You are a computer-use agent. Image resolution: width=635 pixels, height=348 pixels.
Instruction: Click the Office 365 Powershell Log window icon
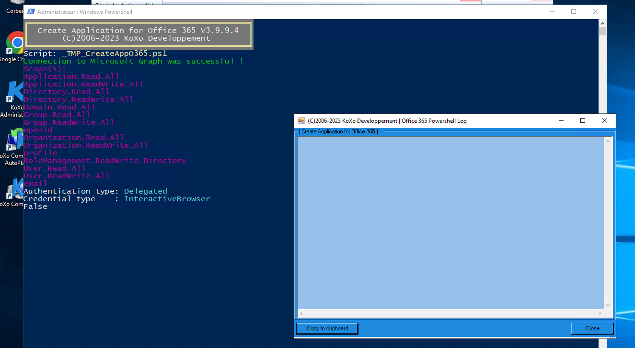point(301,121)
